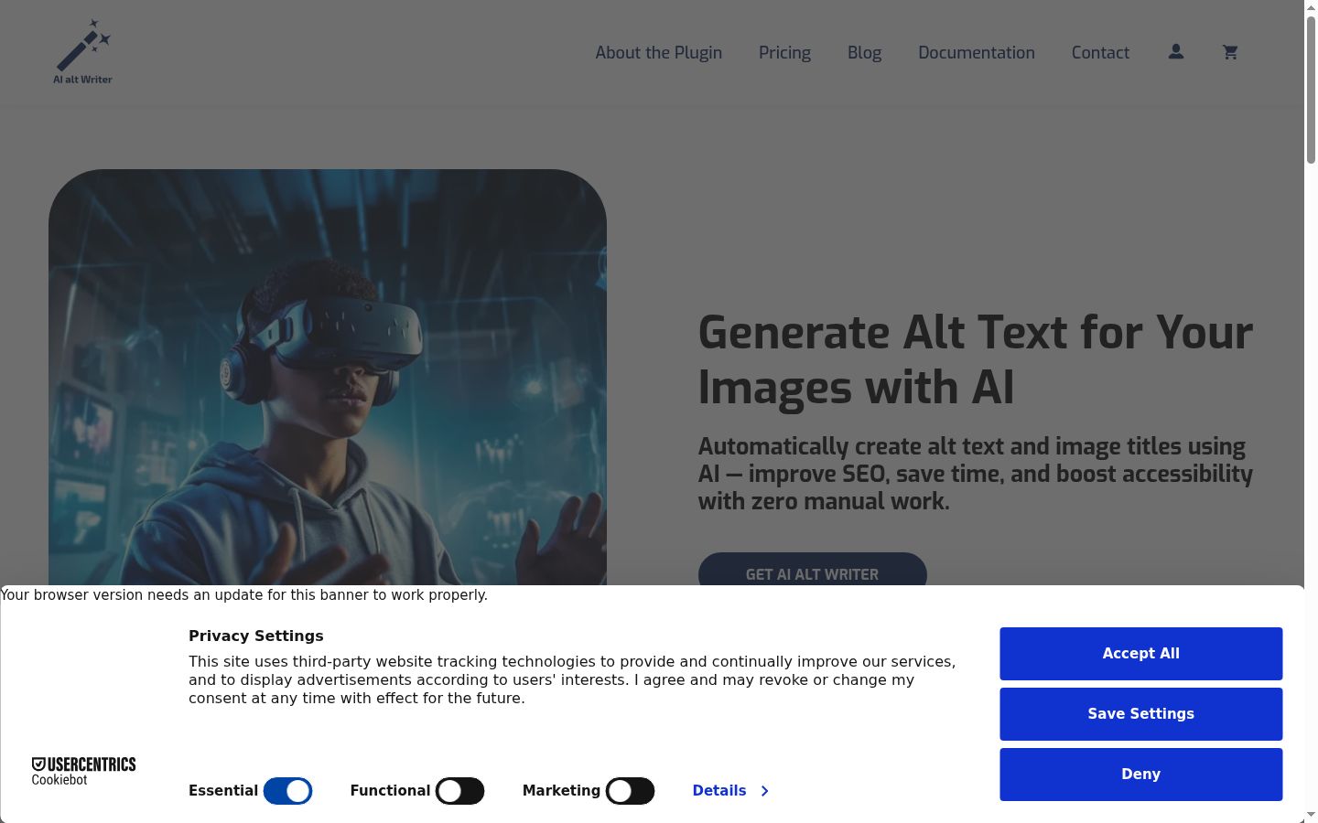
Task: Open the Blog menu item
Action: (x=864, y=53)
